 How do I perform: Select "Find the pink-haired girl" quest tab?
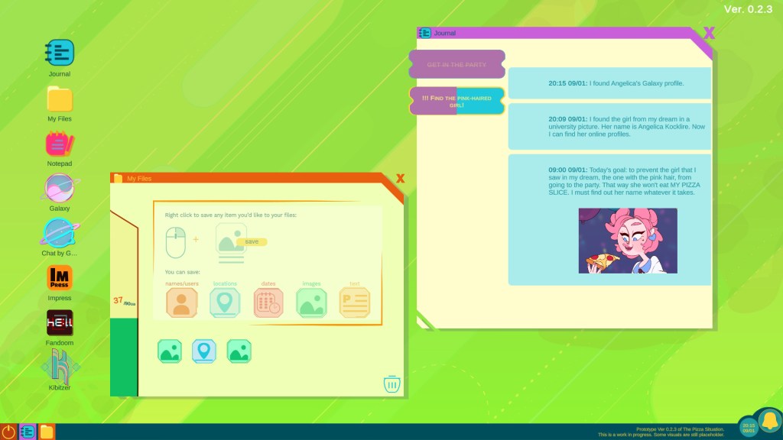tap(456, 101)
